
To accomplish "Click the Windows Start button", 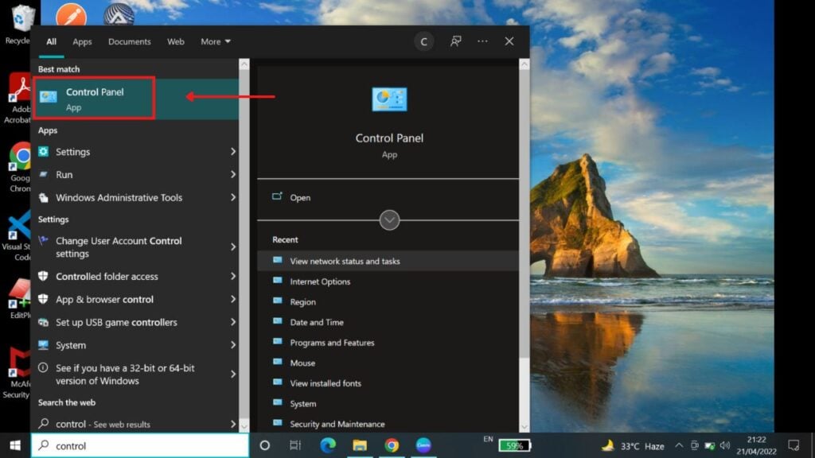I will pos(15,445).
